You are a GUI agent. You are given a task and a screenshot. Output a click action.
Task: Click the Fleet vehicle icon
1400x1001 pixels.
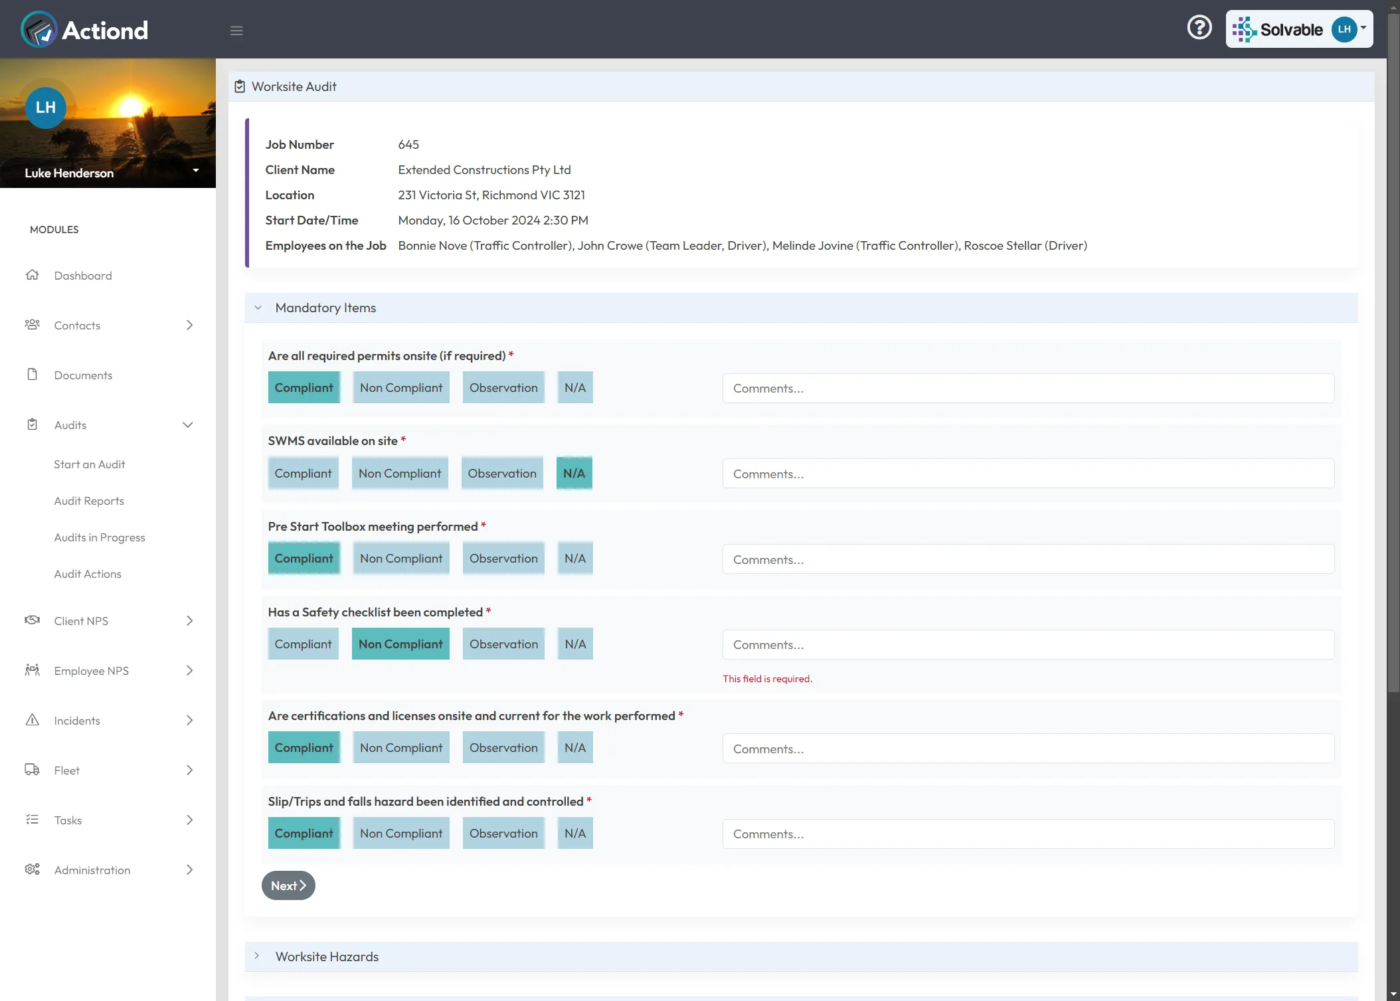(x=33, y=770)
